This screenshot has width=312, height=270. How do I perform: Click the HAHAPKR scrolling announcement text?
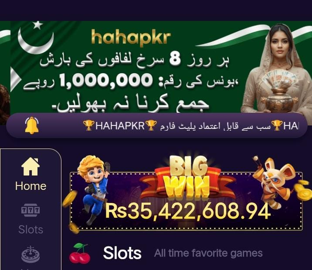click(120, 126)
